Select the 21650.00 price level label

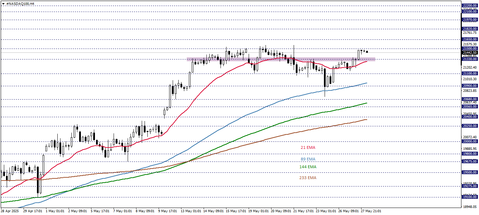(470, 39)
